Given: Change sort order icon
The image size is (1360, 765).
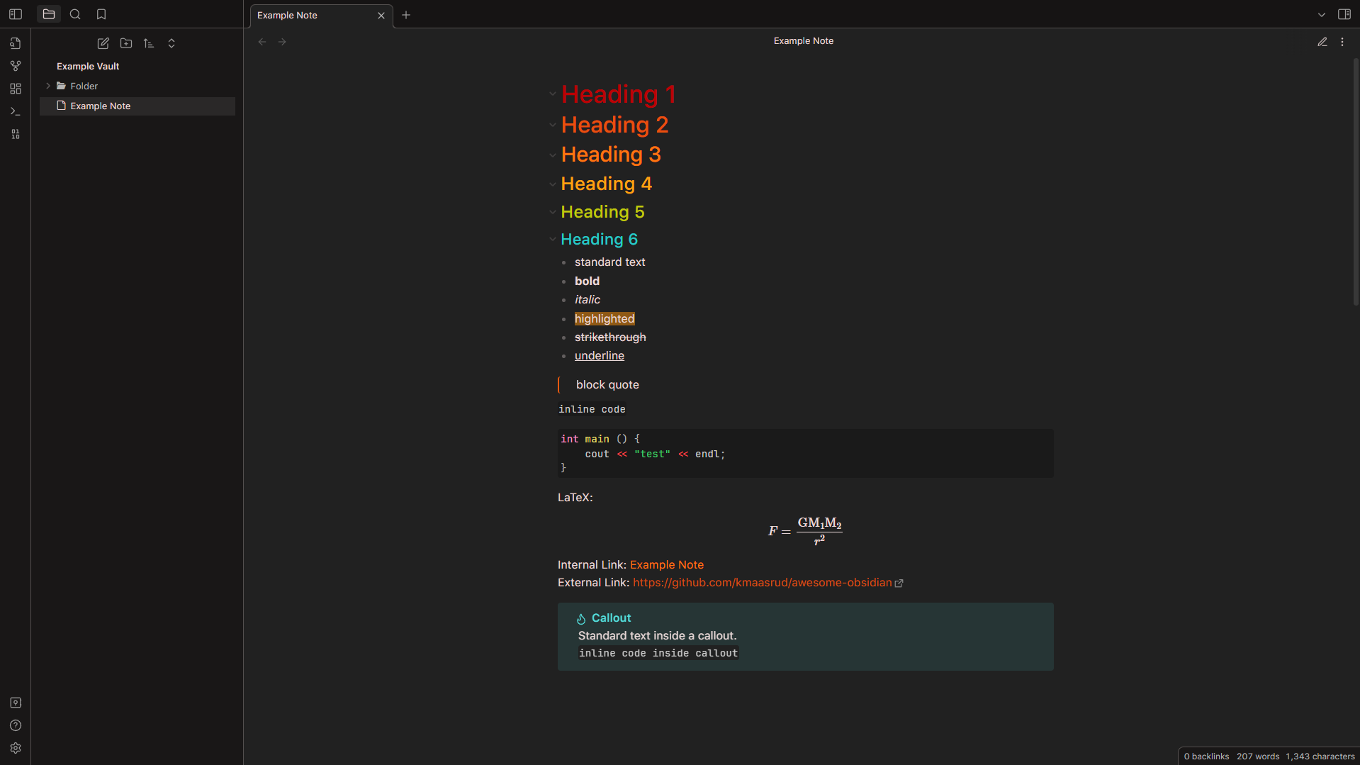Looking at the screenshot, I should click(149, 43).
